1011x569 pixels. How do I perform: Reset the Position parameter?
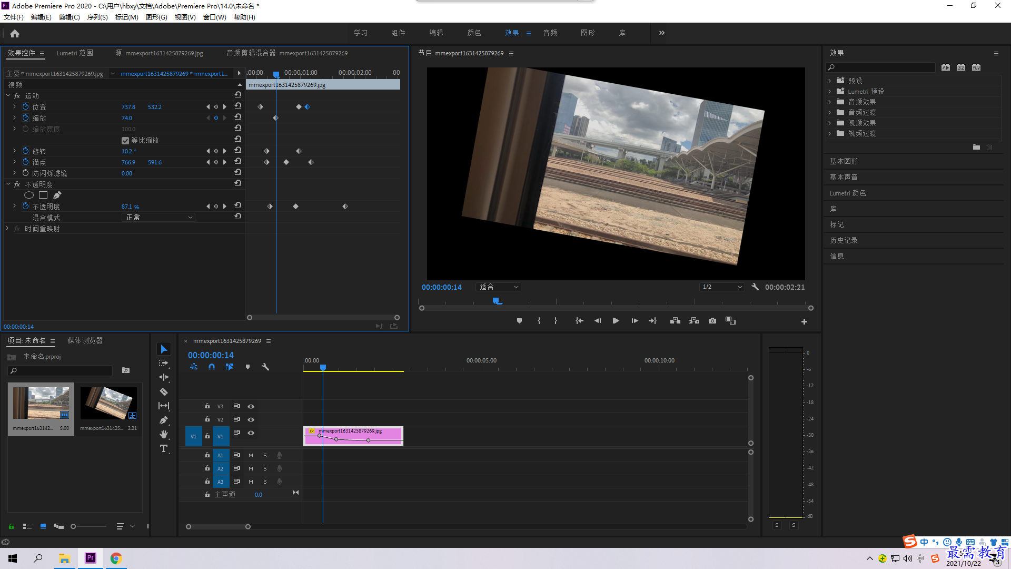point(238,106)
